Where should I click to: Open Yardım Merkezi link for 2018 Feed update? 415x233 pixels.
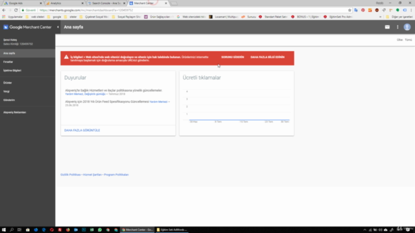pos(158,102)
